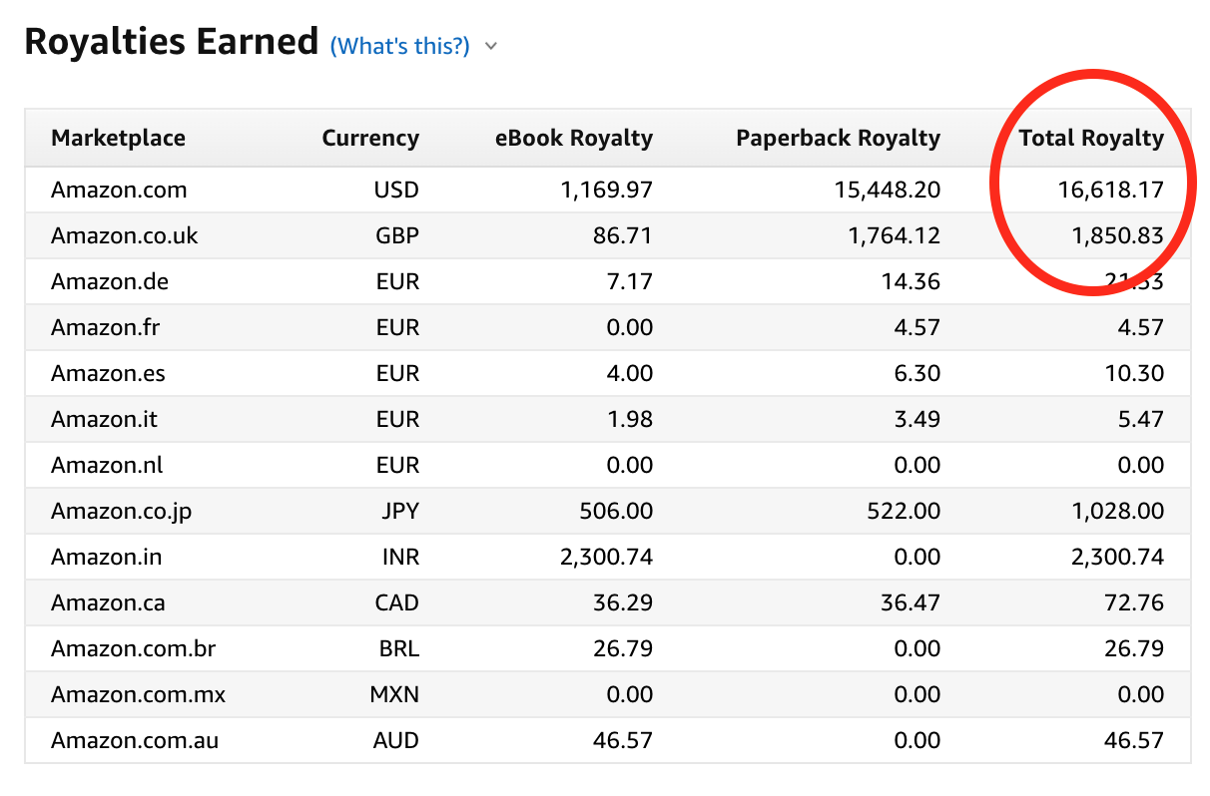This screenshot has height=796, width=1210.
Task: Click the JPY currency cell
Action: tap(399, 511)
